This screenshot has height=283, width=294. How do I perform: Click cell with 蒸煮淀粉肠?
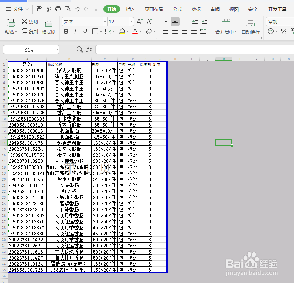69,143
